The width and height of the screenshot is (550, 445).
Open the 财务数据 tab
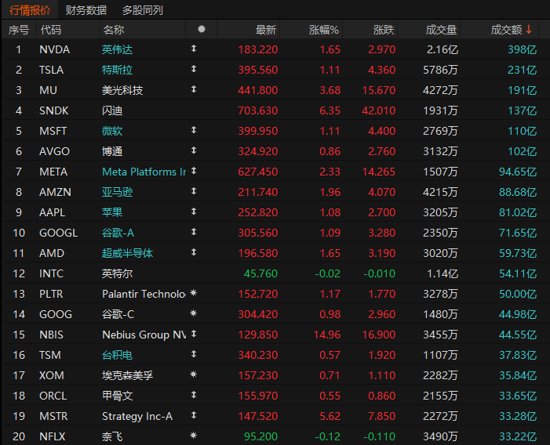(86, 10)
